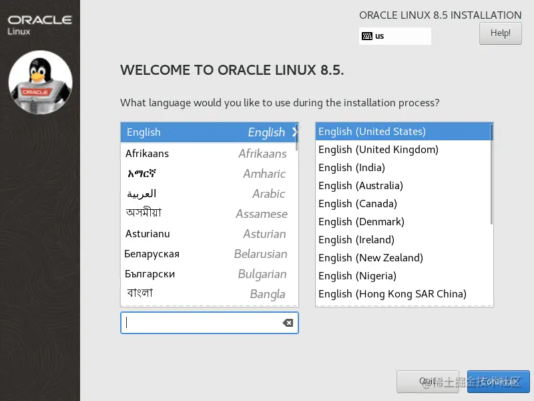The image size is (534, 401).
Task: Click Continue to proceed
Action: (x=498, y=381)
